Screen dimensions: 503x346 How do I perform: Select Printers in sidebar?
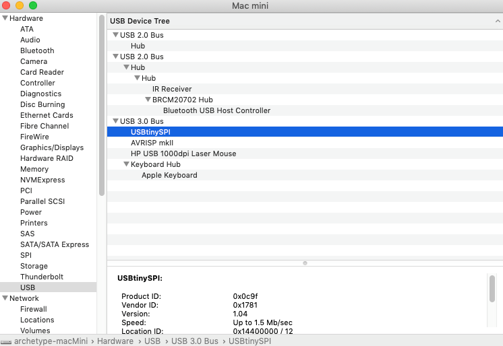(x=34, y=223)
